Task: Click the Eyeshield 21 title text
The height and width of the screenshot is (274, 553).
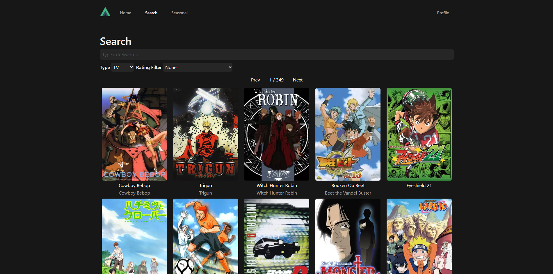Action: coord(419,186)
